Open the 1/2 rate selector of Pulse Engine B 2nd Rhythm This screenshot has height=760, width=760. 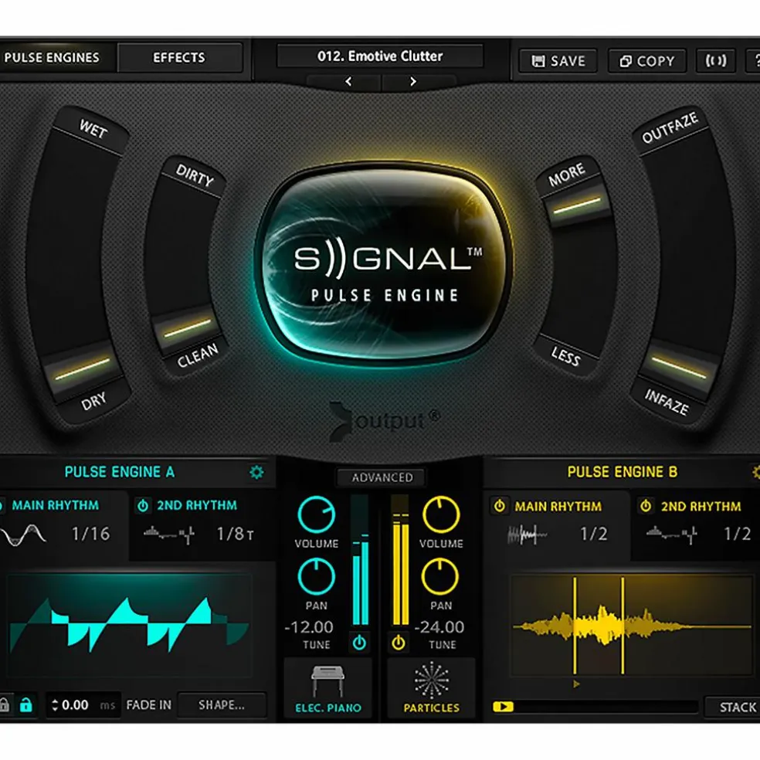click(738, 534)
